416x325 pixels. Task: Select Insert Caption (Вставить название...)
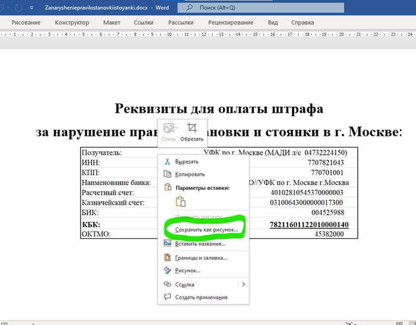coord(200,244)
